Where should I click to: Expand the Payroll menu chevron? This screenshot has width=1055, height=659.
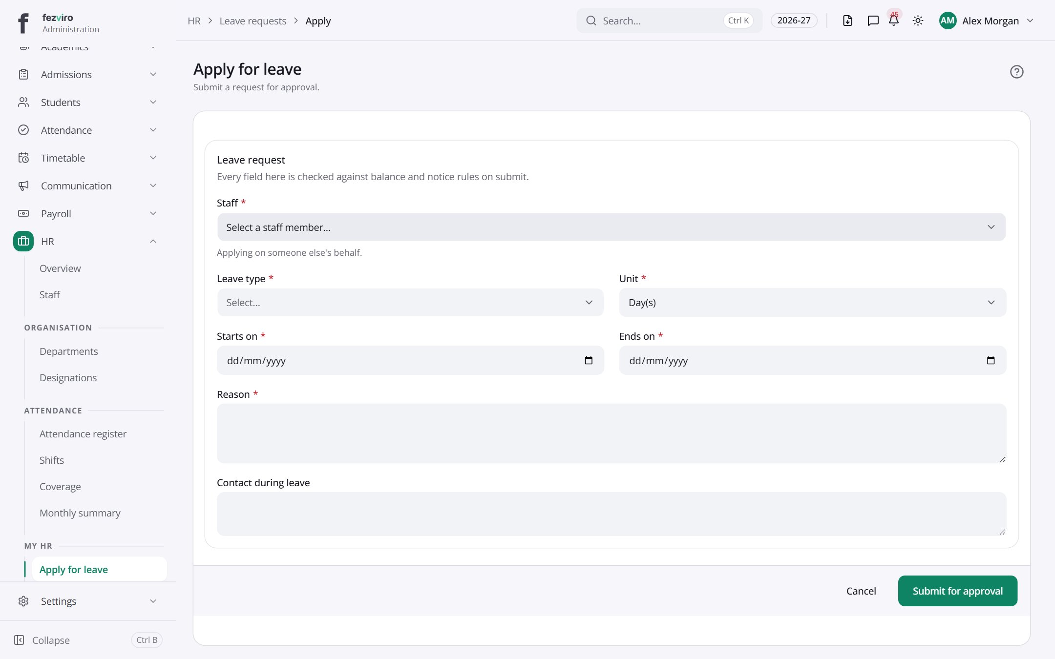pos(153,213)
